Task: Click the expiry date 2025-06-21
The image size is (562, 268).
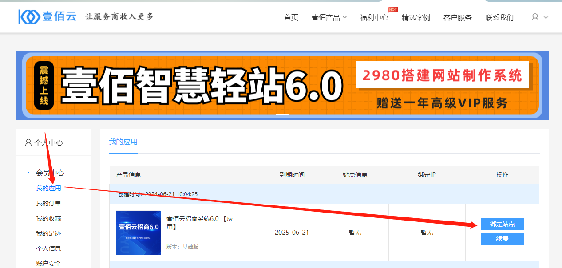Action: pyautogui.click(x=292, y=233)
